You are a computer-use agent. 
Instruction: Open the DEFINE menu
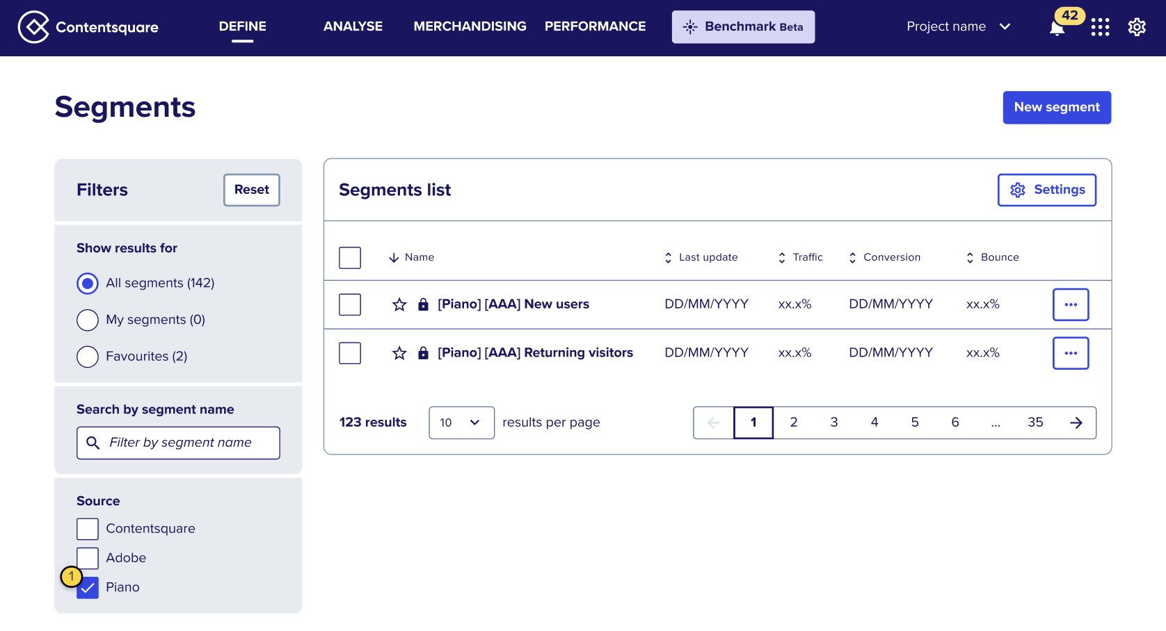pyautogui.click(x=242, y=26)
